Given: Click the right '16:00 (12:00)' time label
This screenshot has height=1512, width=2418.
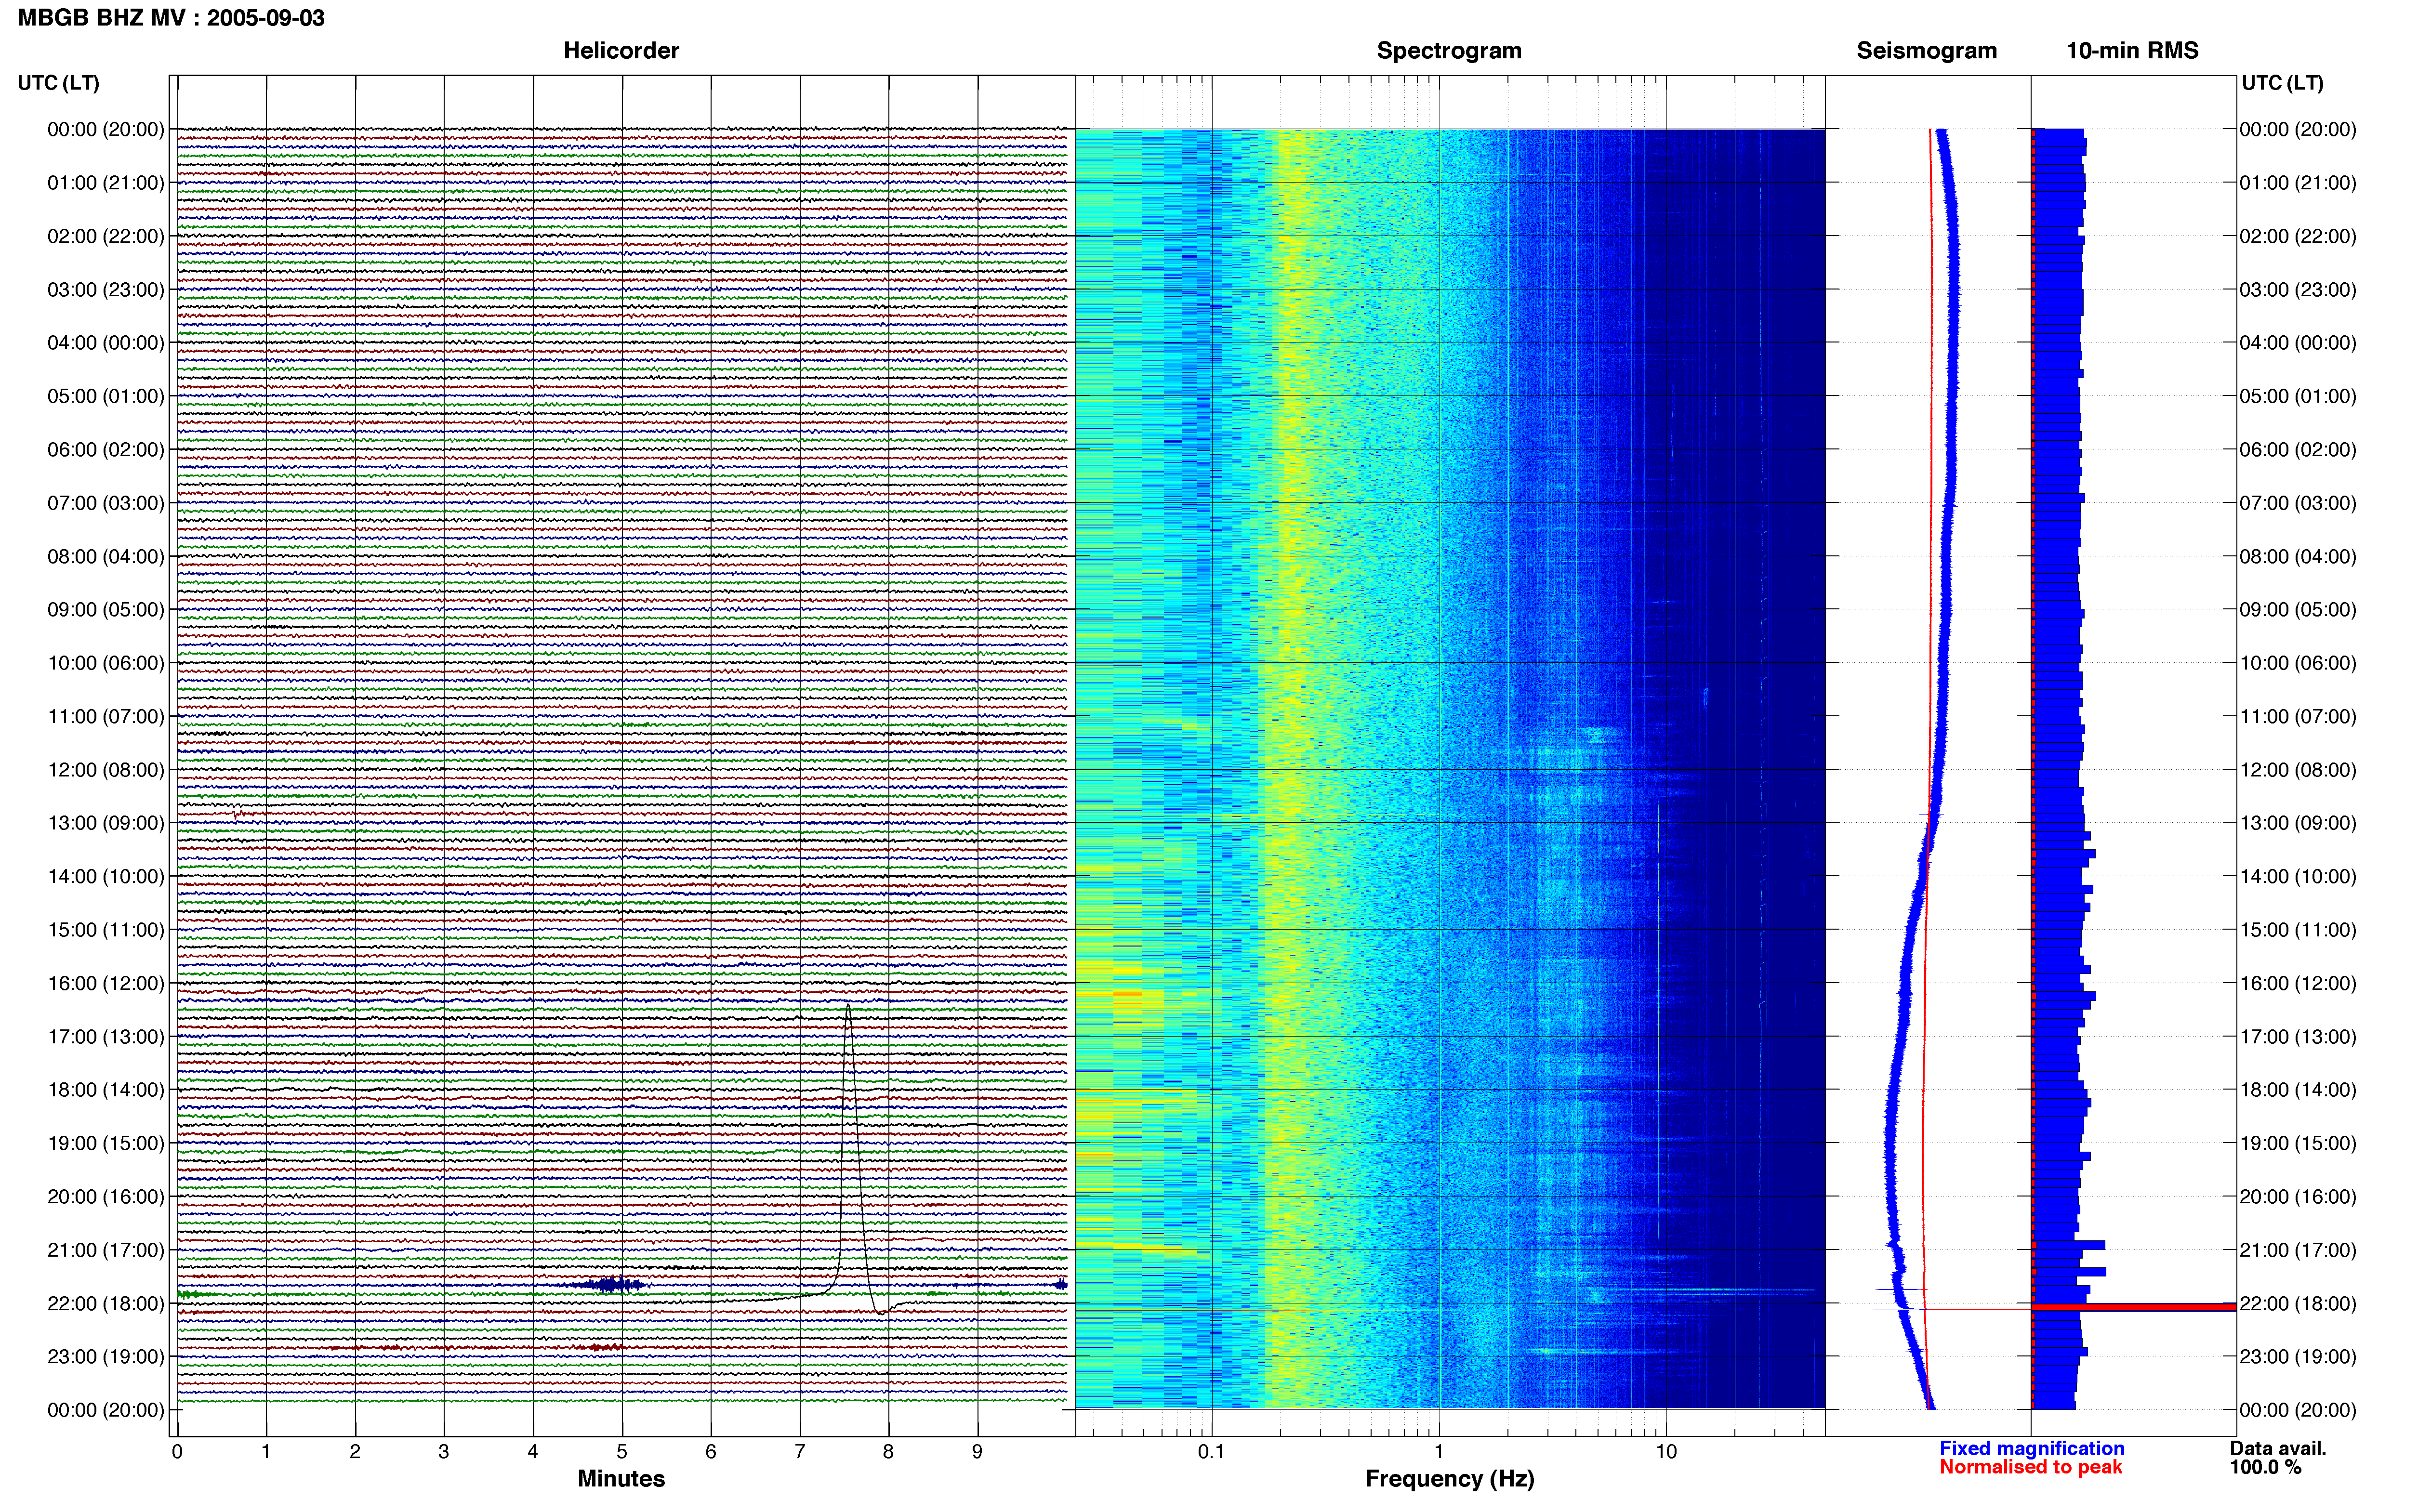Looking at the screenshot, I should [x=2298, y=983].
